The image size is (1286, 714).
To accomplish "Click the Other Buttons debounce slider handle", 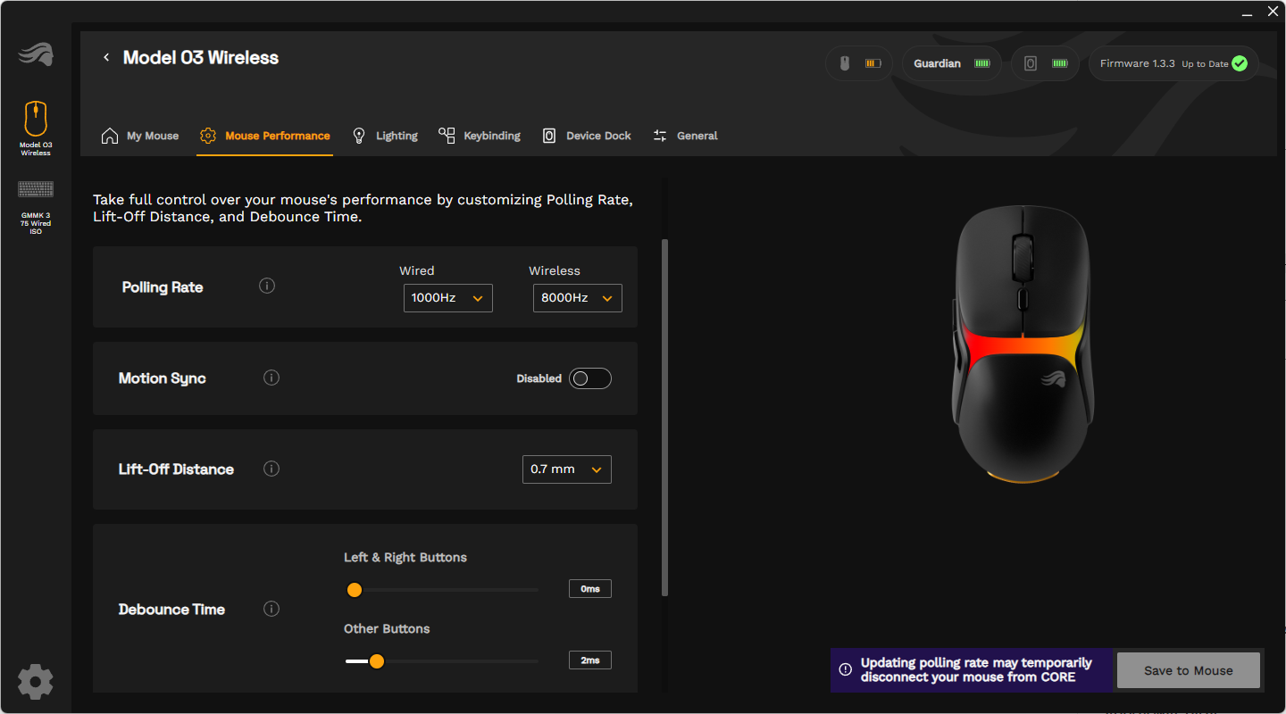I will tap(377, 661).
